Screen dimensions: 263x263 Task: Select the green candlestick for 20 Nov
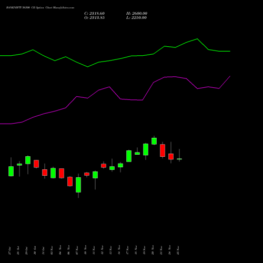tap(154, 141)
